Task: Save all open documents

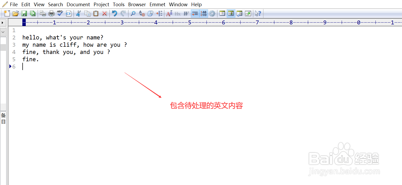Action: point(33,13)
